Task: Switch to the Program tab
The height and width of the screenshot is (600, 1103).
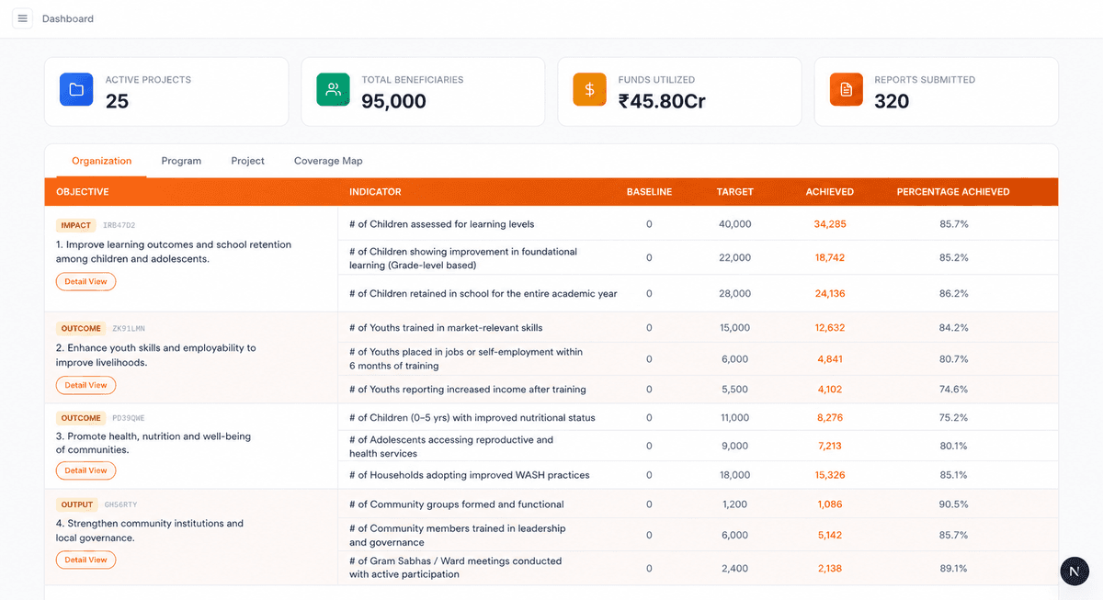Action: (181, 161)
